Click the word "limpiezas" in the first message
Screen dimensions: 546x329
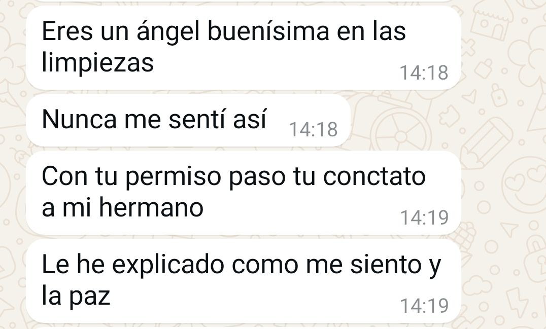click(x=97, y=64)
